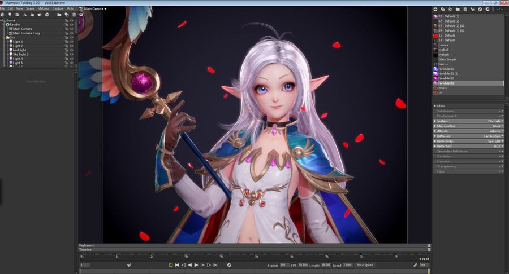Duplicate the selected scene object
This screenshot has width=509, height=274.
coord(67,15)
